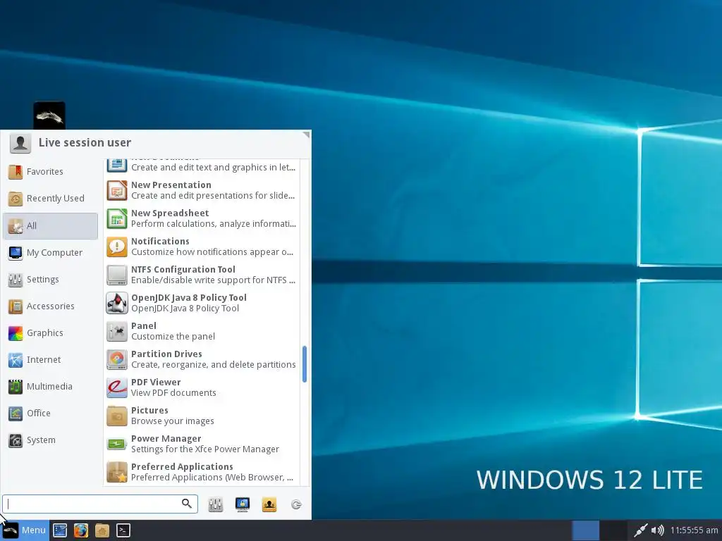This screenshot has height=541, width=722.
Task: Select the All applications category
Action: 50,225
